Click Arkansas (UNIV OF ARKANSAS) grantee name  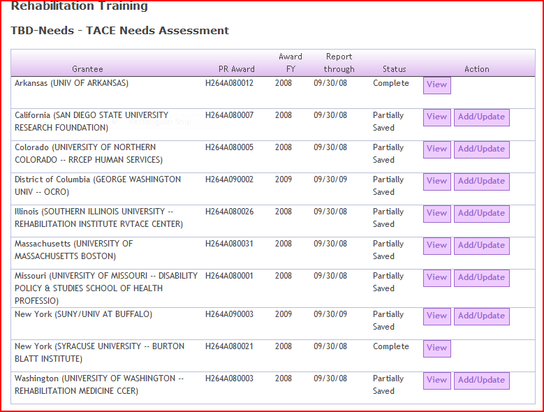[71, 83]
